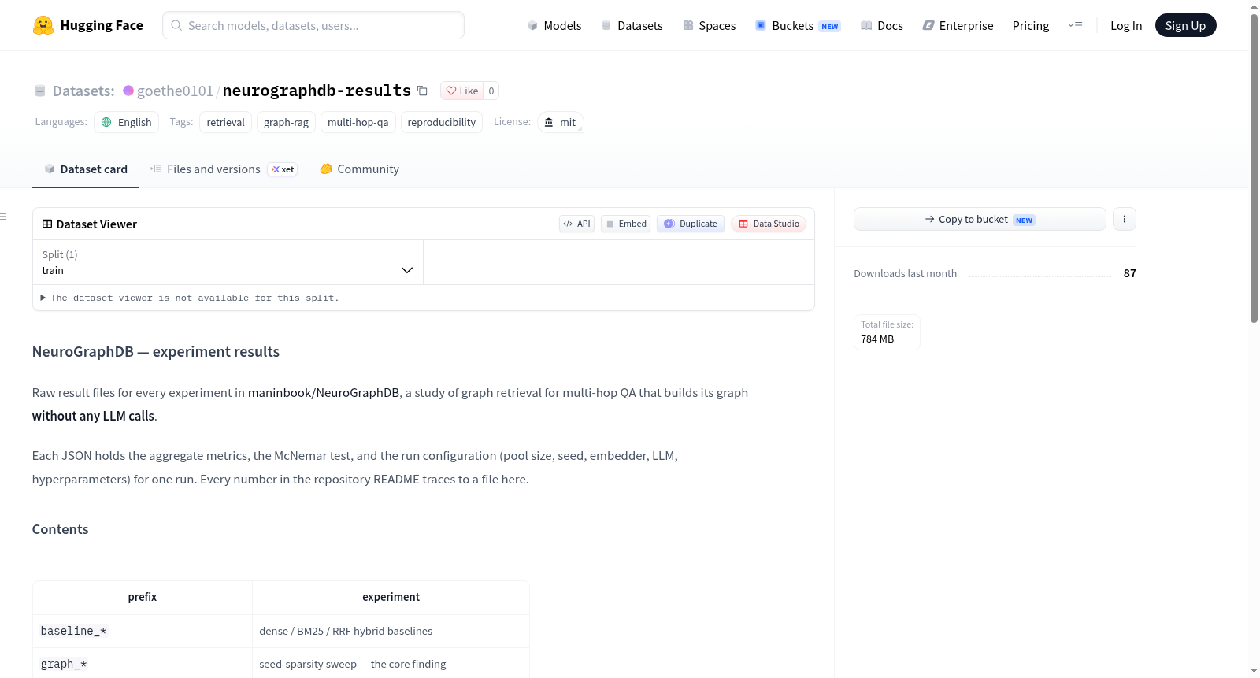Open Spaces in the top navigation
This screenshot has height=678, width=1260.
point(709,25)
